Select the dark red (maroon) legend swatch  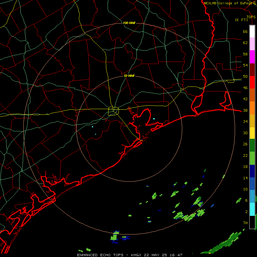coord(252,70)
